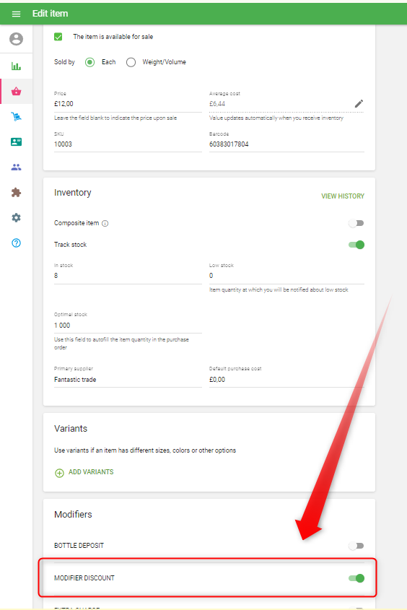Open the Settings gear icon

(x=16, y=217)
